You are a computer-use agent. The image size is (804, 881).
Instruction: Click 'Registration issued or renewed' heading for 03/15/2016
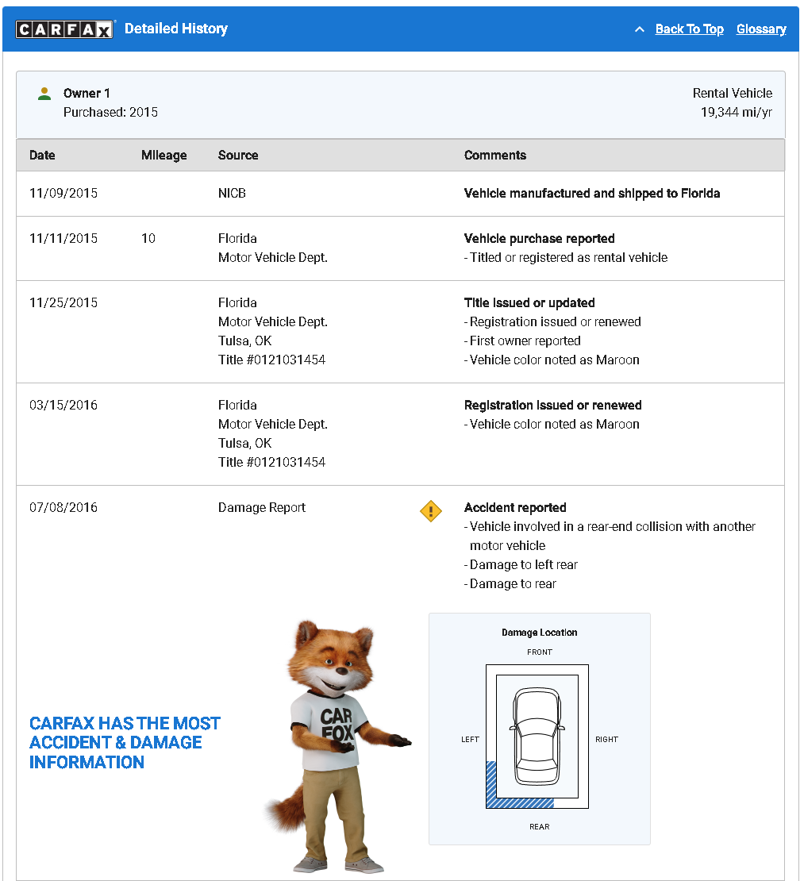(x=553, y=405)
